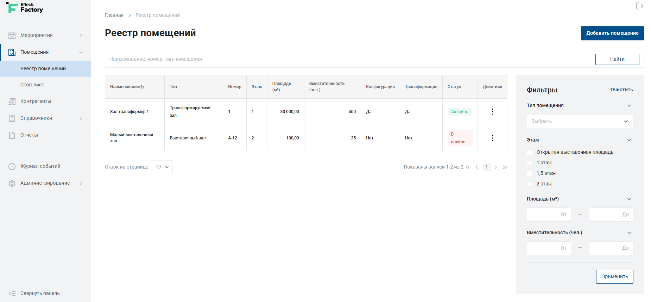The height and width of the screenshot is (302, 651).
Task: Tick Открытая выставочная площадь checkbox
Action: [530, 152]
